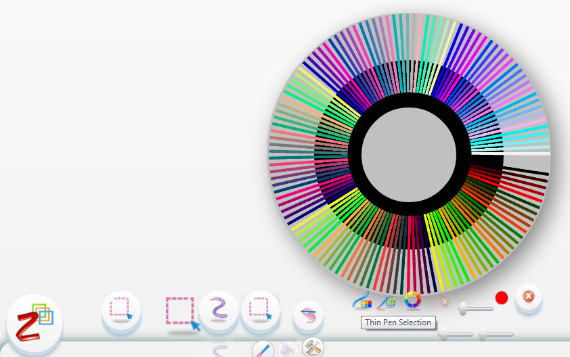Click the faded x icon beside color wheel icon
Screen dimensions: 570x357
tap(444, 302)
